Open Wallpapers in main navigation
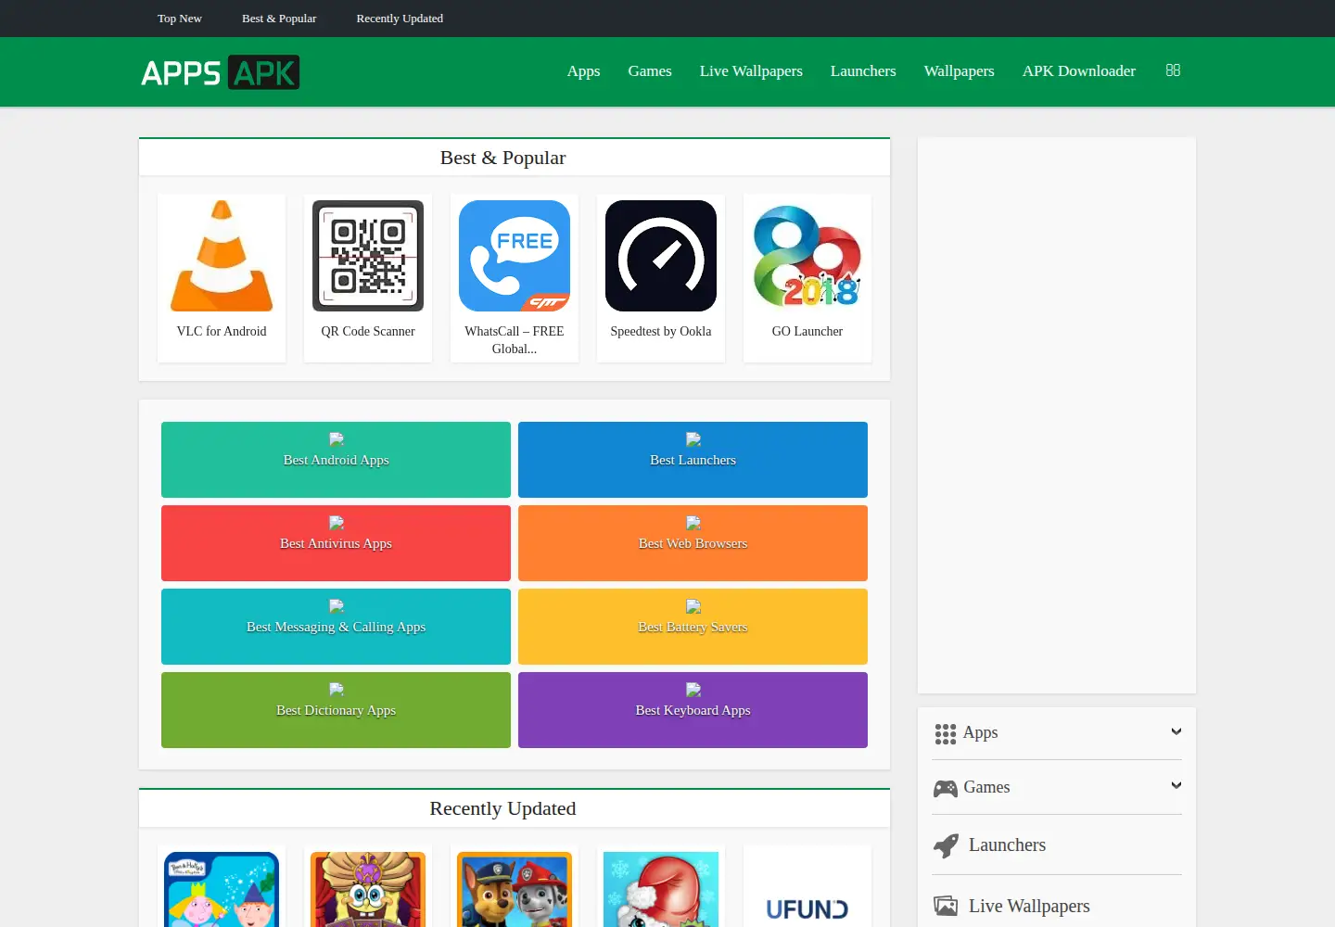The height and width of the screenshot is (927, 1335). 959,71
